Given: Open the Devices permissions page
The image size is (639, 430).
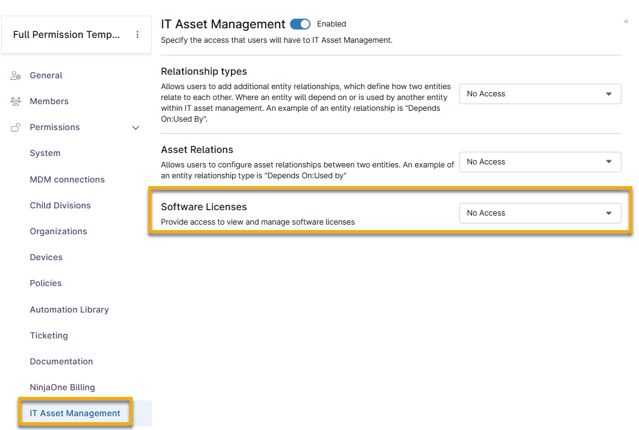Looking at the screenshot, I should pyautogui.click(x=46, y=257).
